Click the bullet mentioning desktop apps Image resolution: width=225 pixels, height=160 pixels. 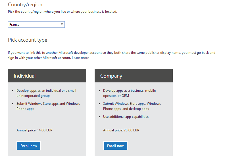(x=132, y=106)
